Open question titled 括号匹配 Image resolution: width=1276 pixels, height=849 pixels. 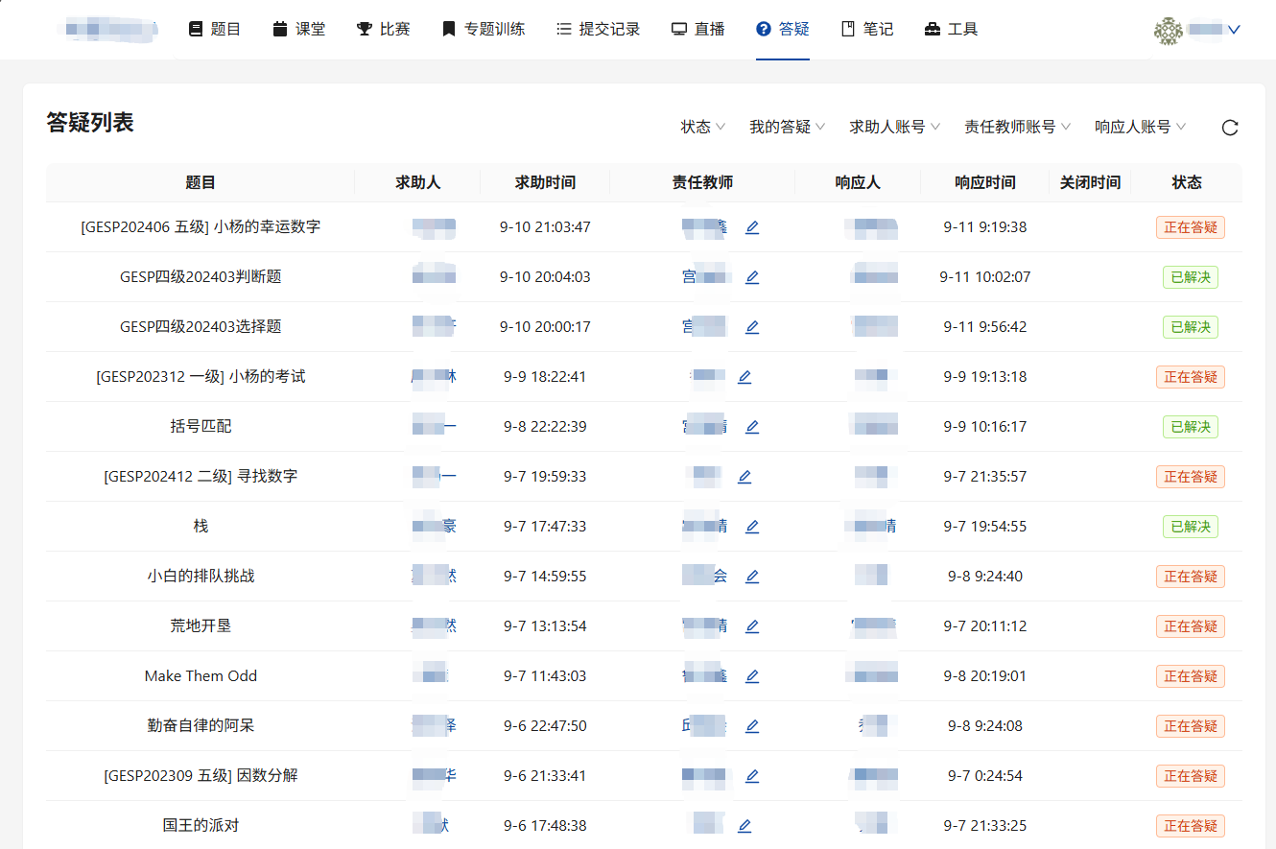pyautogui.click(x=201, y=427)
